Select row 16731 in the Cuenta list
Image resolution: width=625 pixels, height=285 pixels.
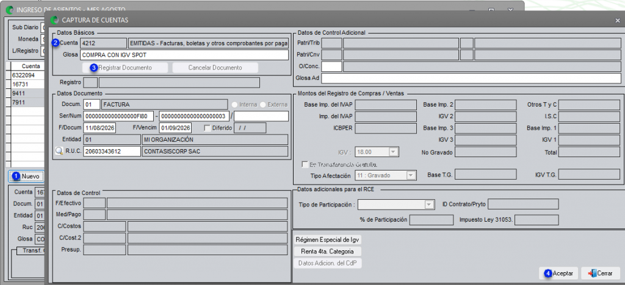(26, 84)
